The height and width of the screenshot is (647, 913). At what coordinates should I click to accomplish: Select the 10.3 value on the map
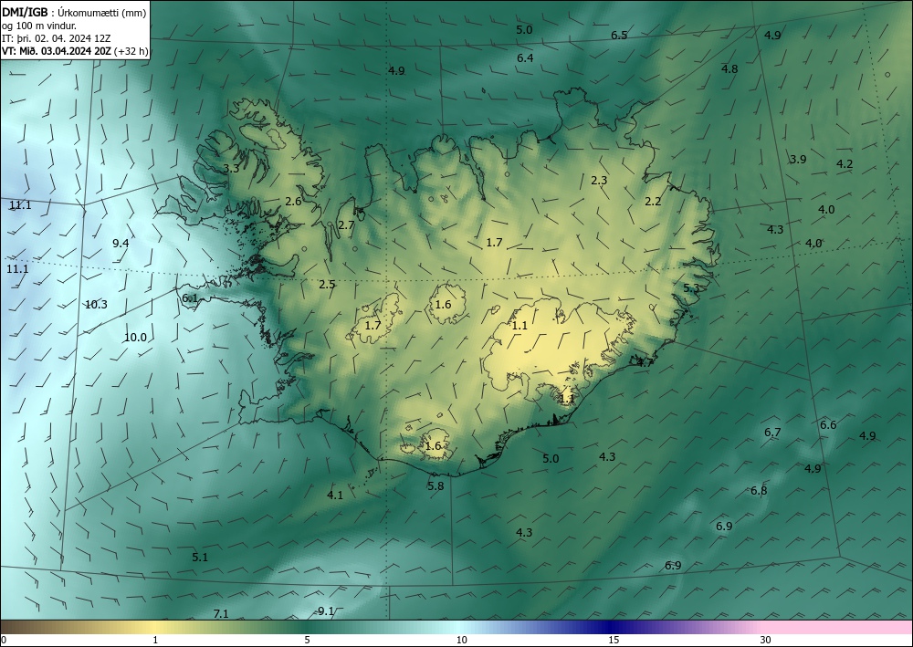pos(96,304)
